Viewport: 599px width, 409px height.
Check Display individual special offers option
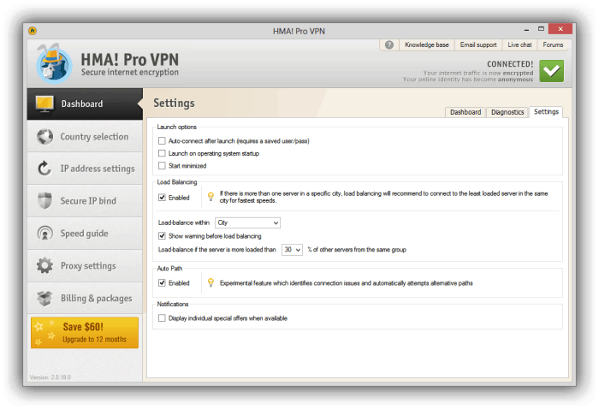[162, 317]
